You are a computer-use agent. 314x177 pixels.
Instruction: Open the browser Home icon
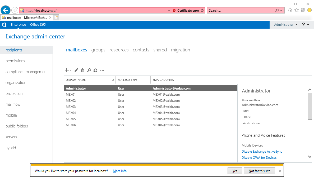pos(290,10)
